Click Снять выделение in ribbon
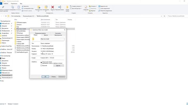This screenshot has height=105, width=188. coord(104,8)
